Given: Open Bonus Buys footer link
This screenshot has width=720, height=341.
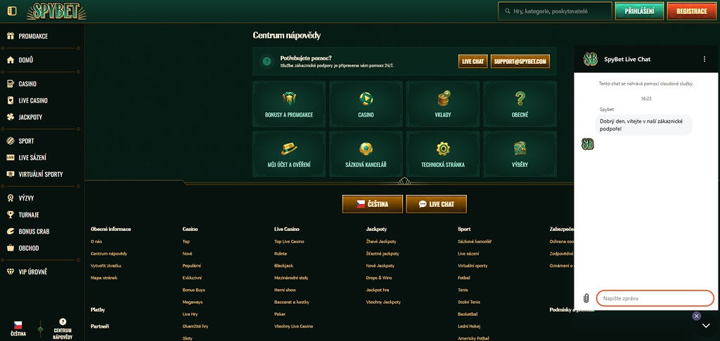Looking at the screenshot, I should coord(194,290).
